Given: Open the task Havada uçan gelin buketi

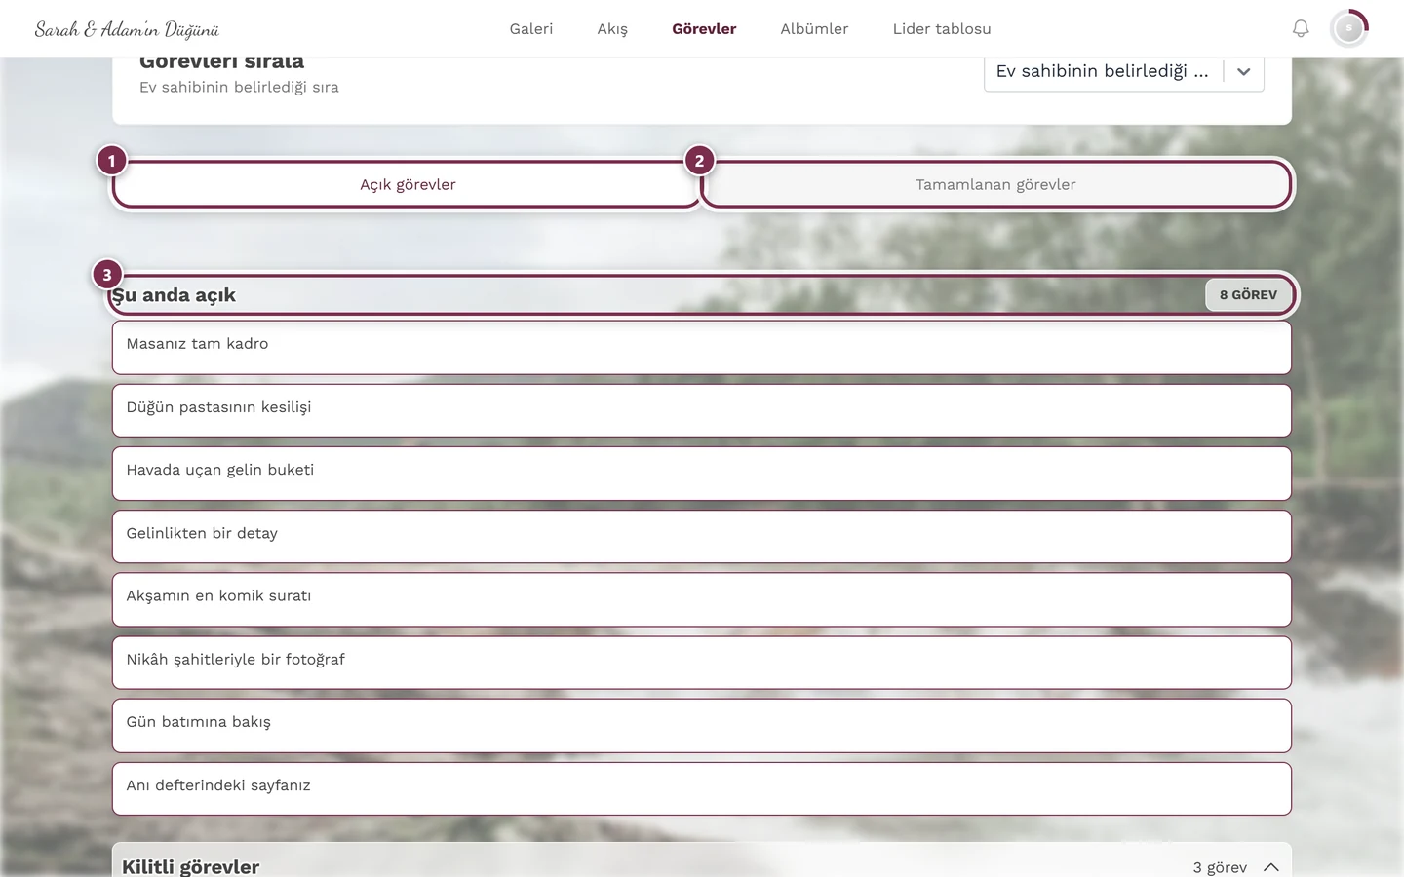Looking at the screenshot, I should pyautogui.click(x=702, y=474).
